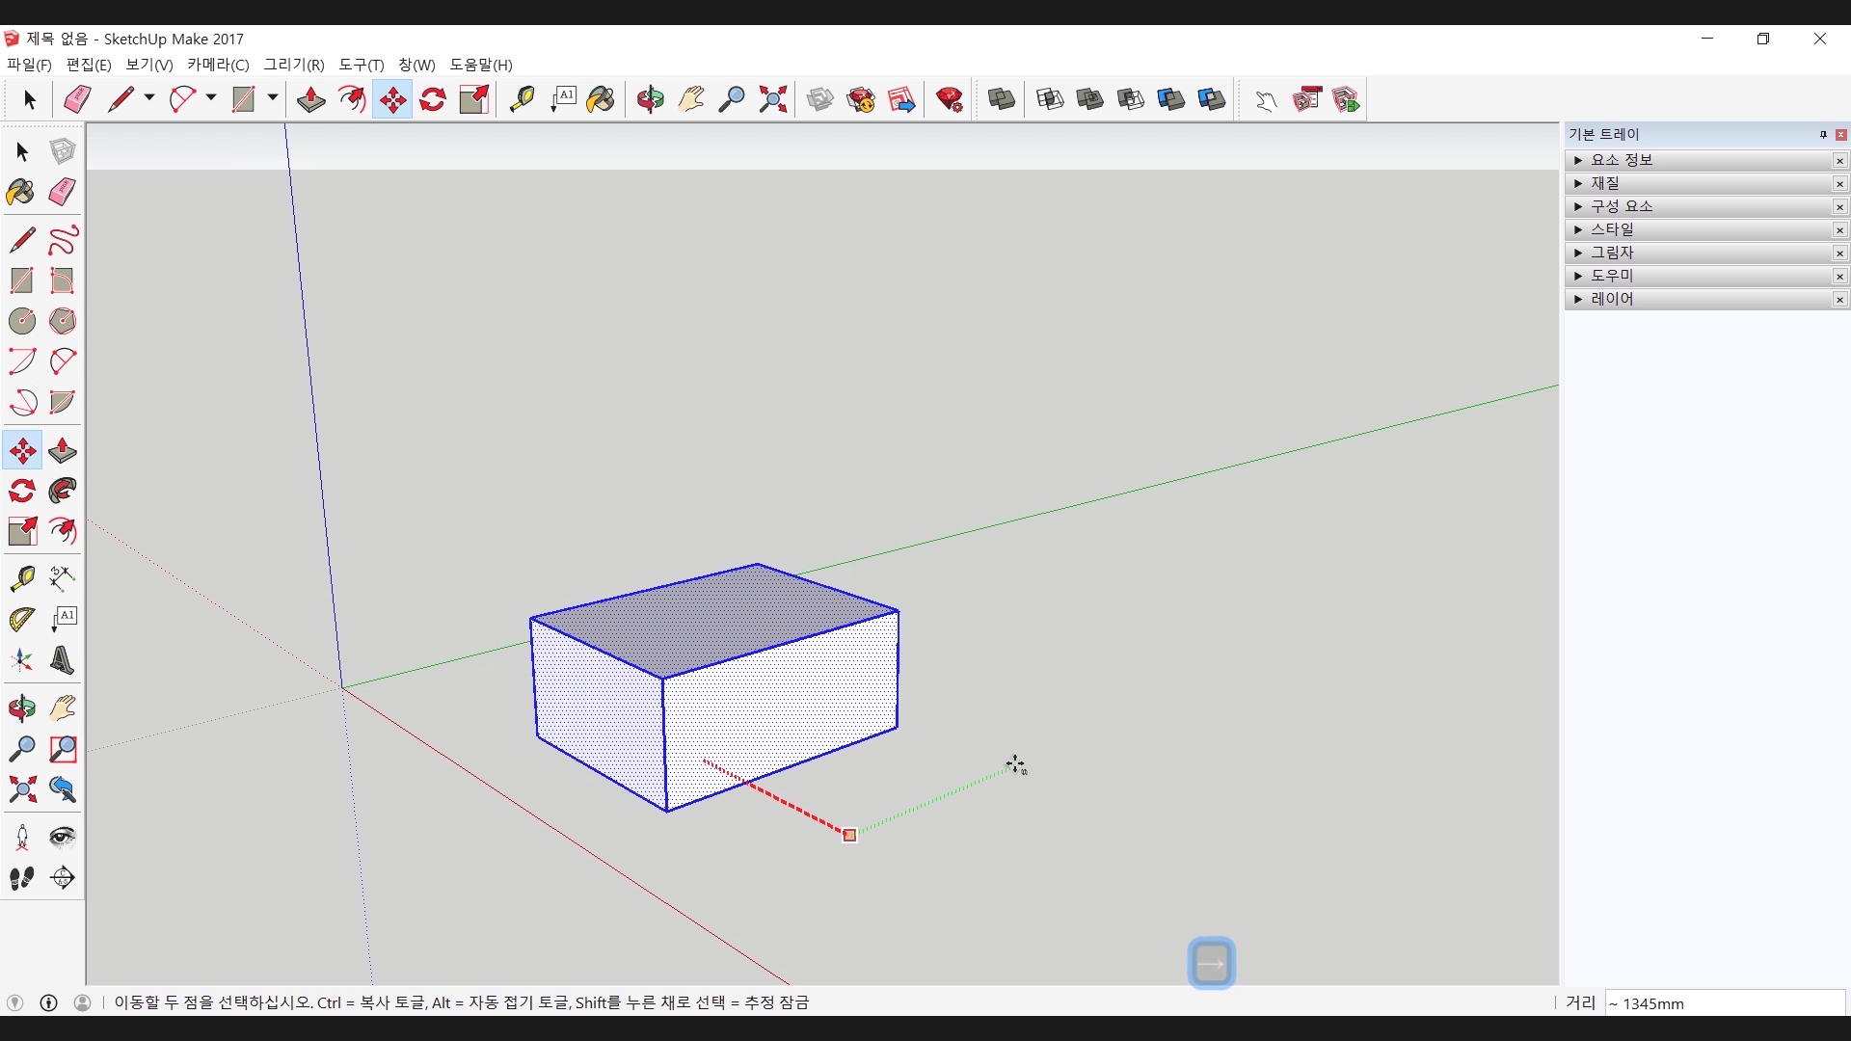
Task: Open the shape tool dropdown arrow in top toolbar
Action: point(273,98)
